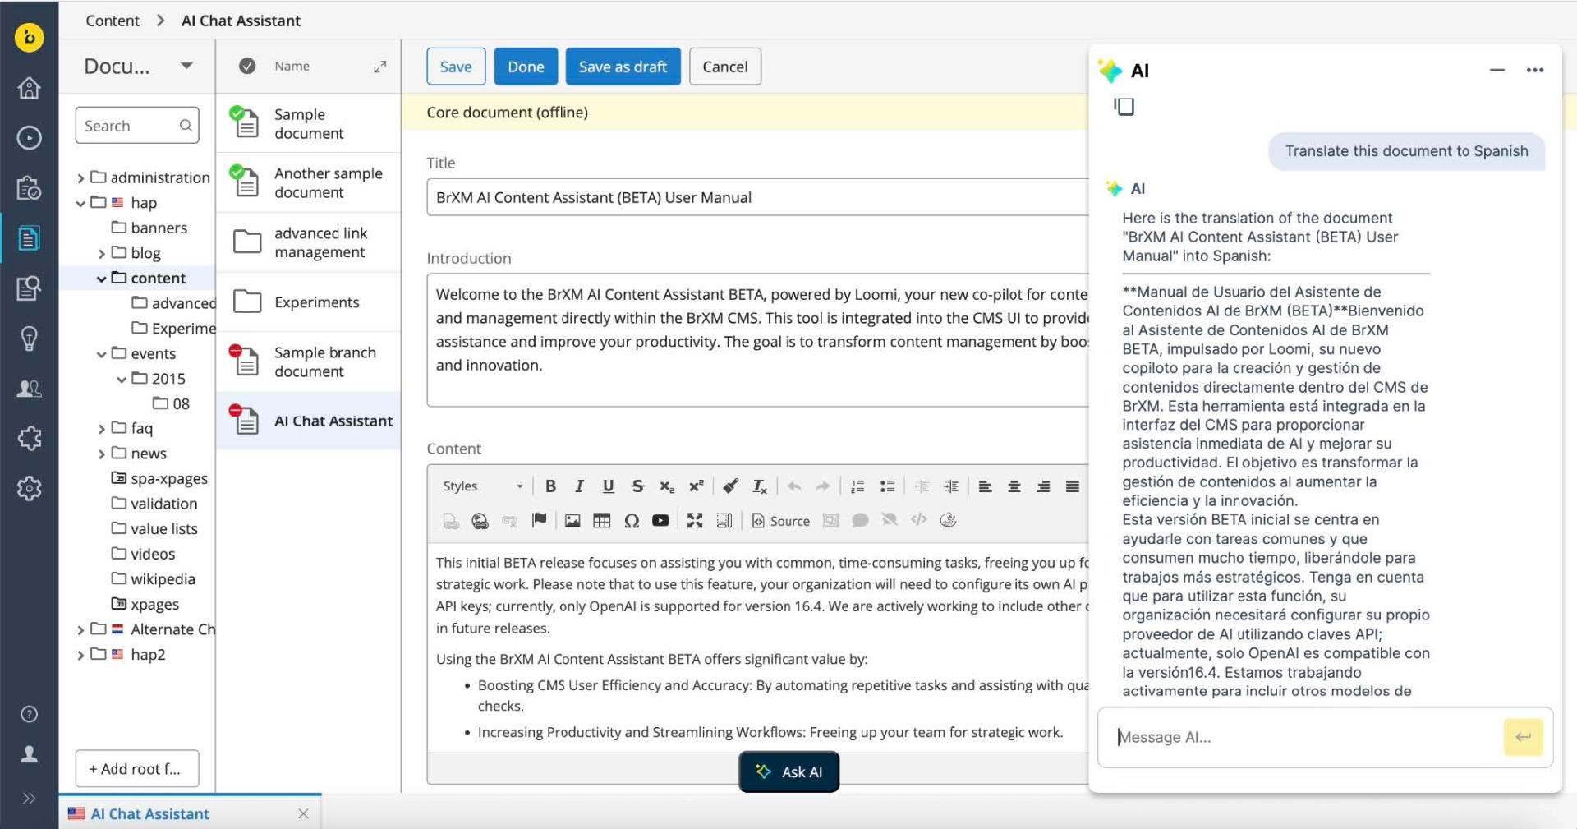The width and height of the screenshot is (1577, 829).
Task: Toggle italic formatting in the content editor
Action: click(579, 486)
